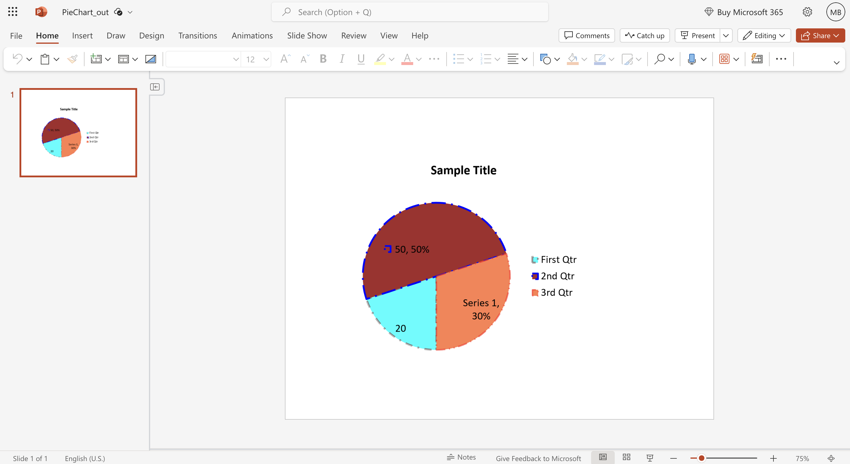Open the Insert tab
Screen dimensions: 850x464
point(82,36)
